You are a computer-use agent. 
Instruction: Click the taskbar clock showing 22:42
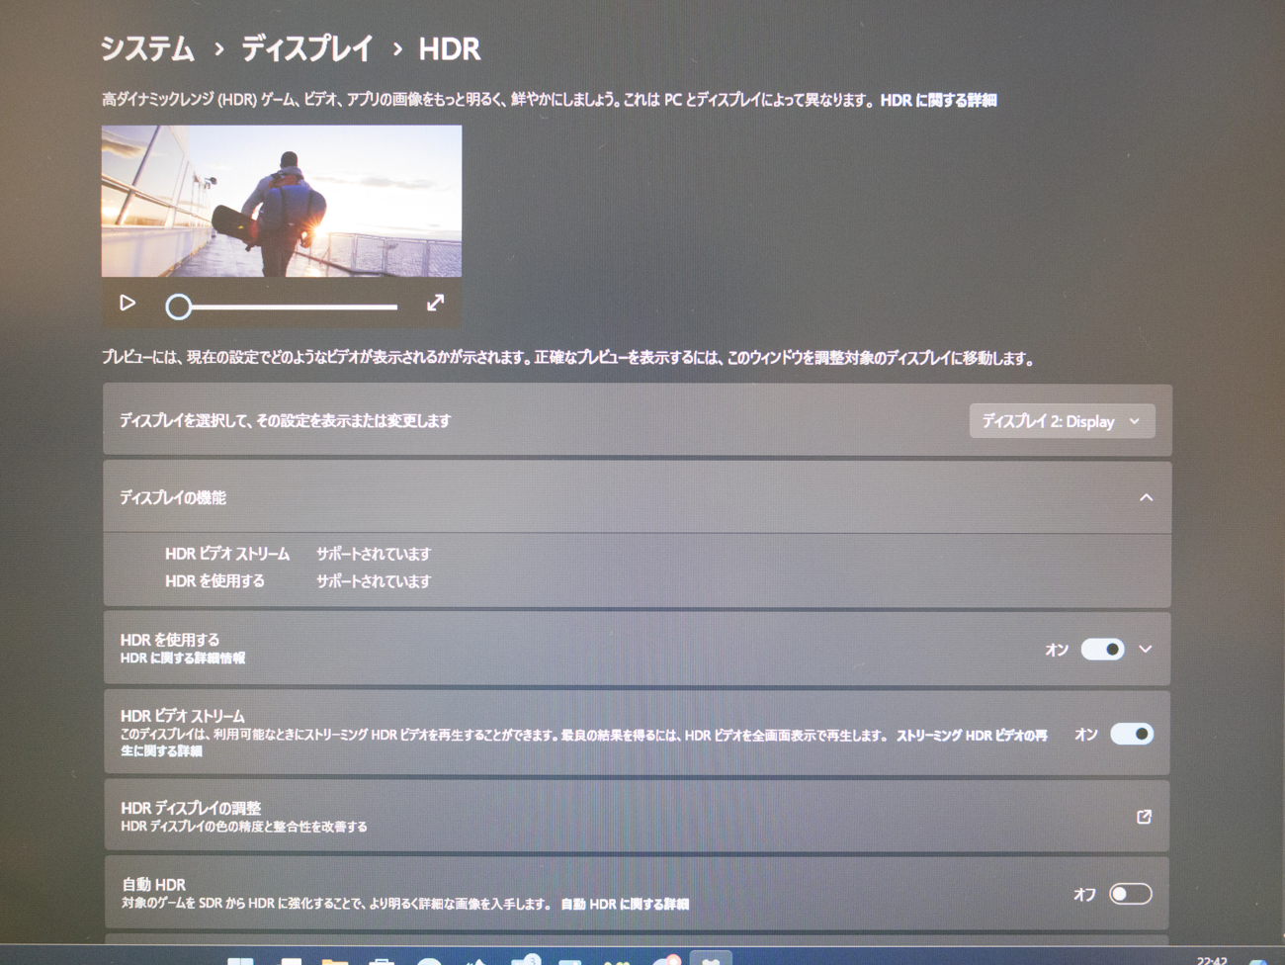[x=1212, y=959]
